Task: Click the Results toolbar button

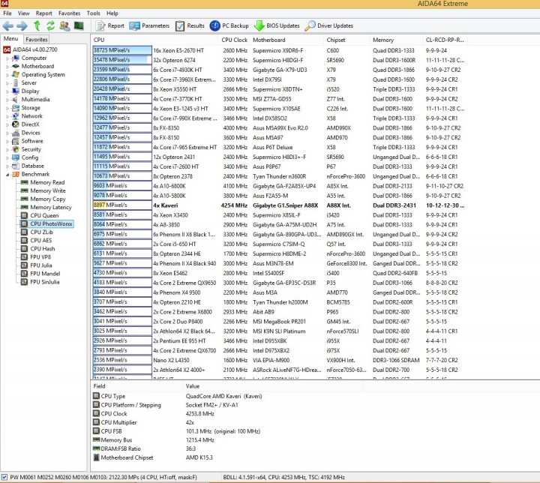Action: 190,25
